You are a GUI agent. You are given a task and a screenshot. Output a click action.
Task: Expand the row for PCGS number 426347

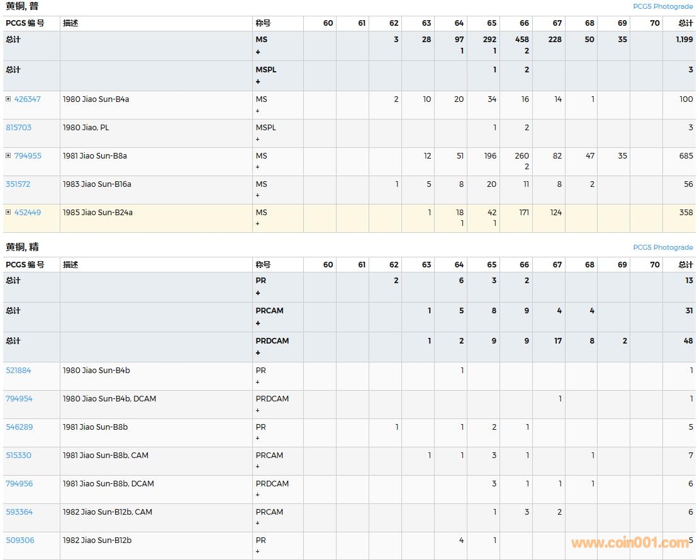[8, 99]
